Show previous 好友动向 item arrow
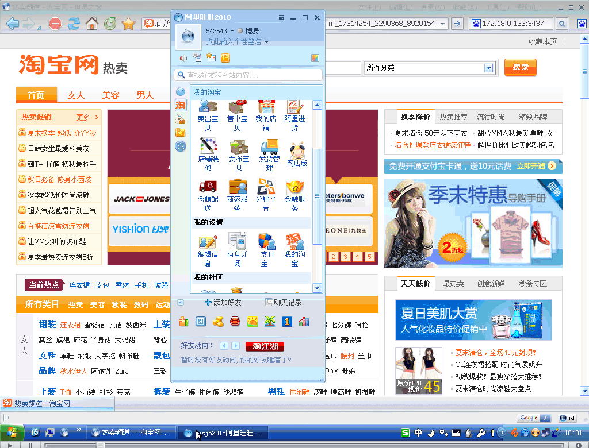 coord(224,346)
